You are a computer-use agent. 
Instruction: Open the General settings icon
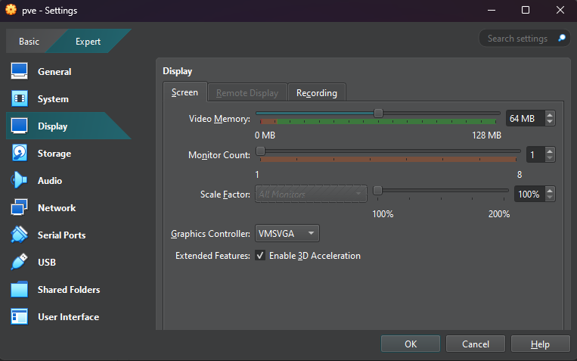point(20,72)
